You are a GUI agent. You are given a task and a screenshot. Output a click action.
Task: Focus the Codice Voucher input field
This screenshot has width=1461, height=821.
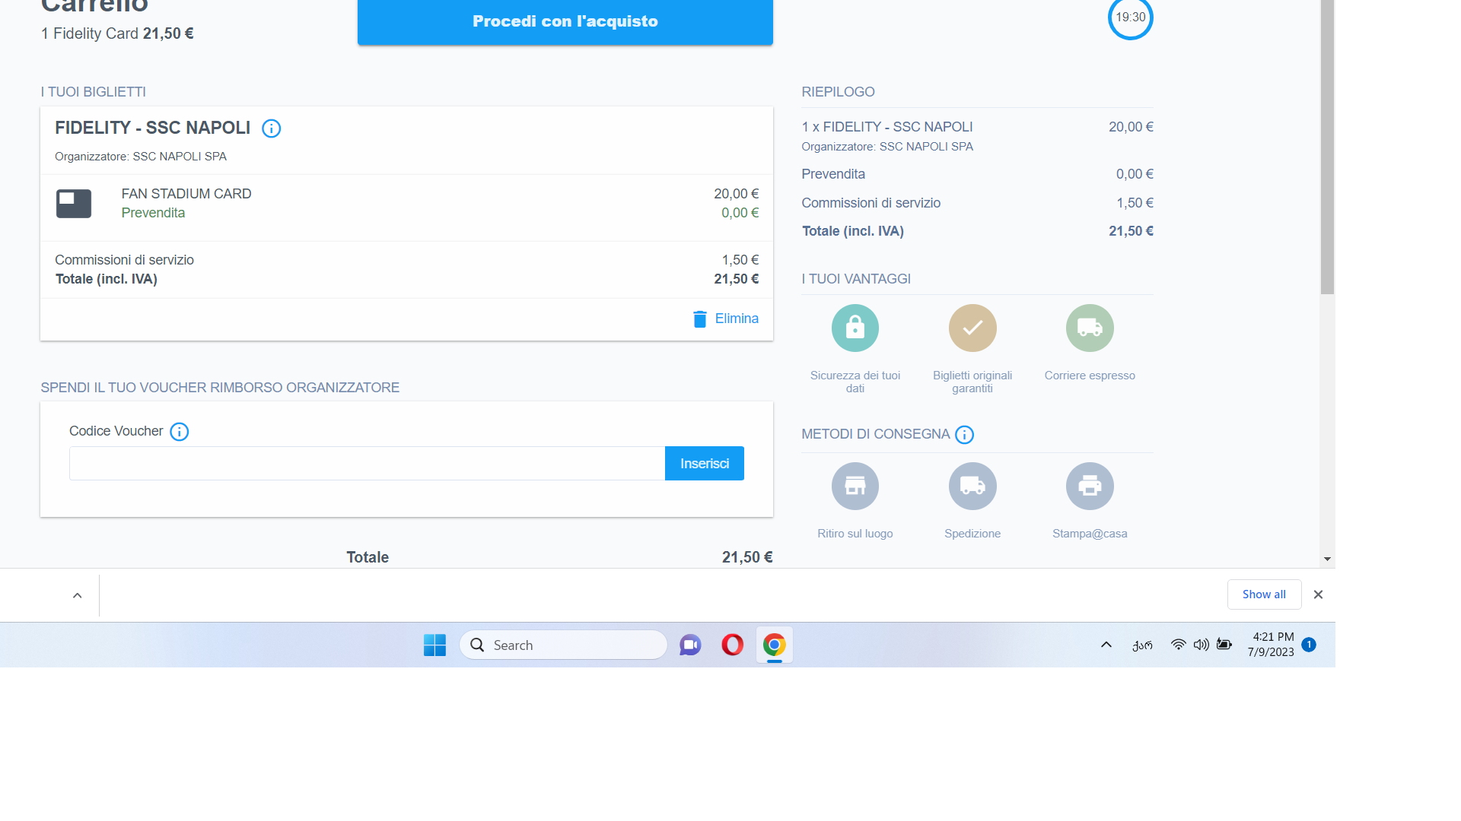[x=367, y=464]
